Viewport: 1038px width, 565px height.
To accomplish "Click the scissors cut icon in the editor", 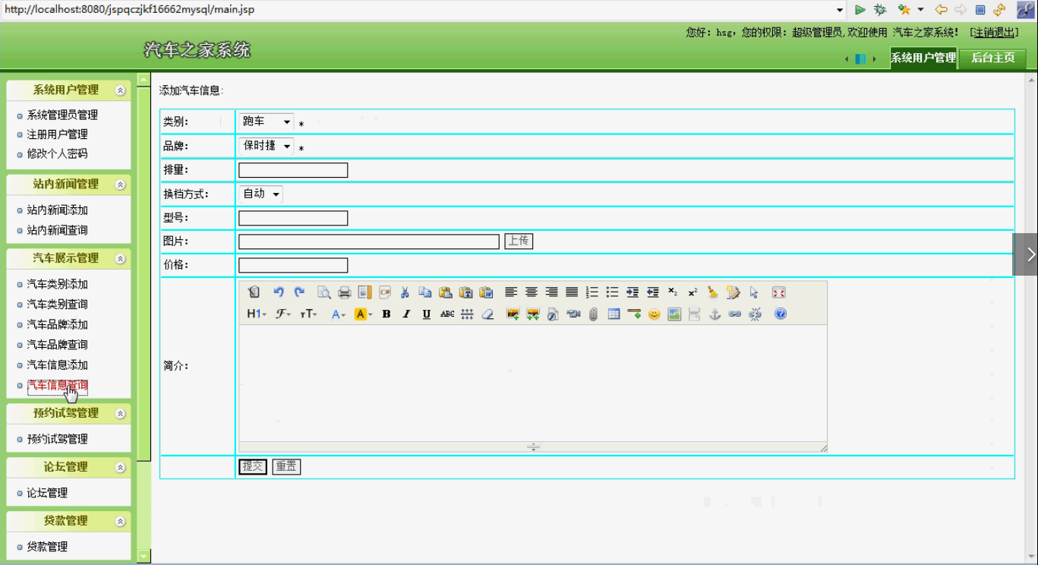I will click(405, 292).
